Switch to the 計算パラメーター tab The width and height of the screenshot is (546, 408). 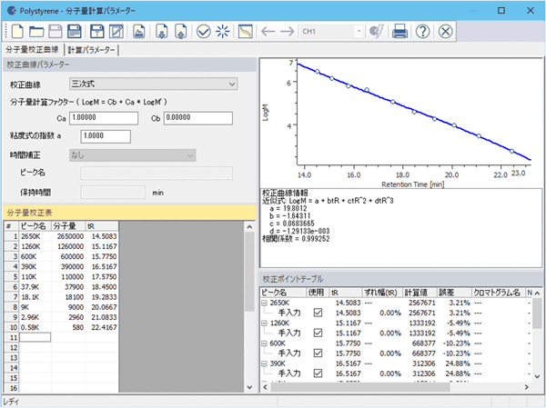click(91, 49)
